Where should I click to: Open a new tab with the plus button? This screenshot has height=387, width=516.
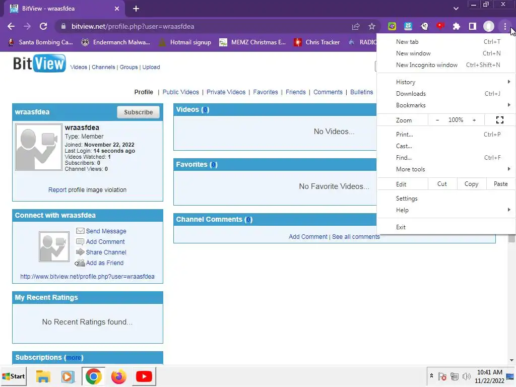pyautogui.click(x=136, y=9)
